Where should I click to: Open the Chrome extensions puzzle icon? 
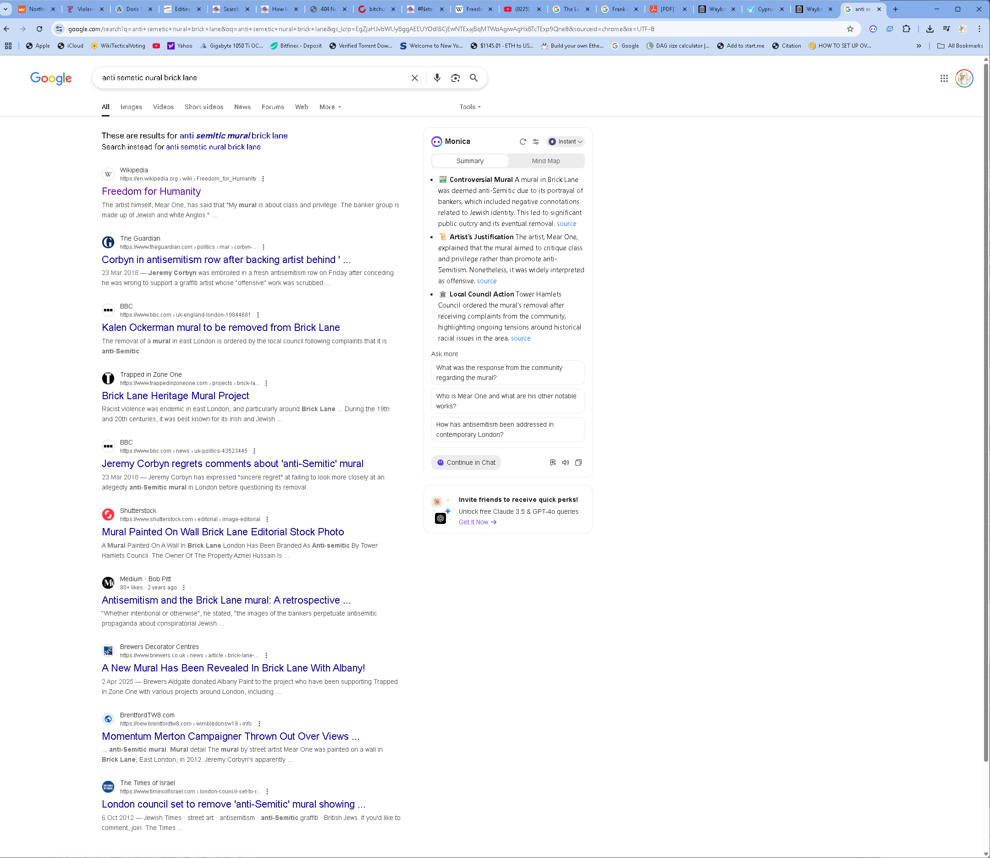click(906, 29)
